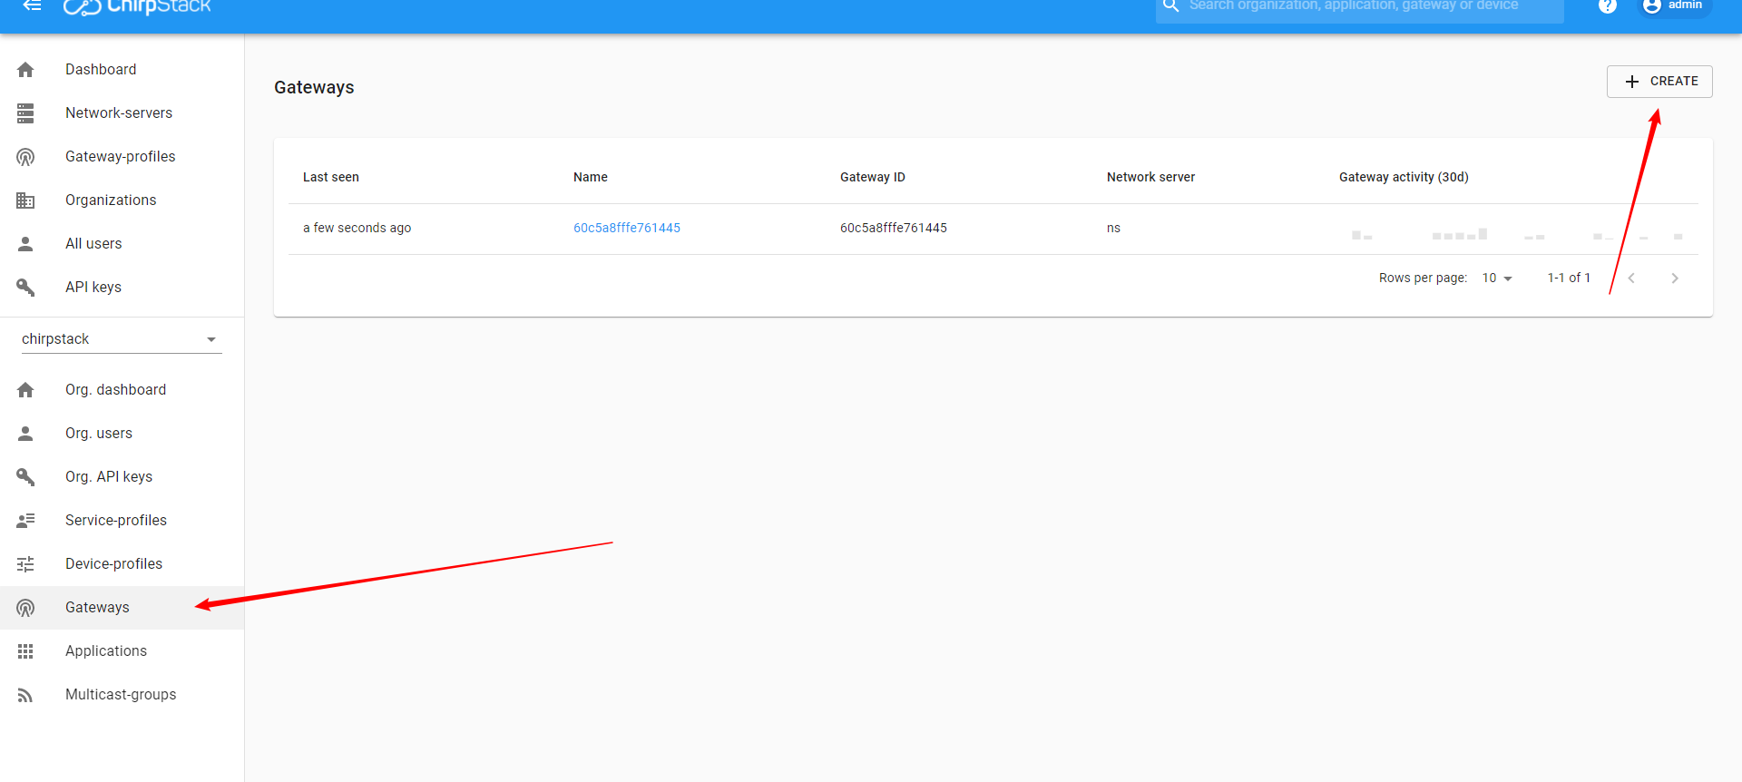The height and width of the screenshot is (782, 1742).
Task: Click the ChirpStack logo
Action: pos(137,7)
